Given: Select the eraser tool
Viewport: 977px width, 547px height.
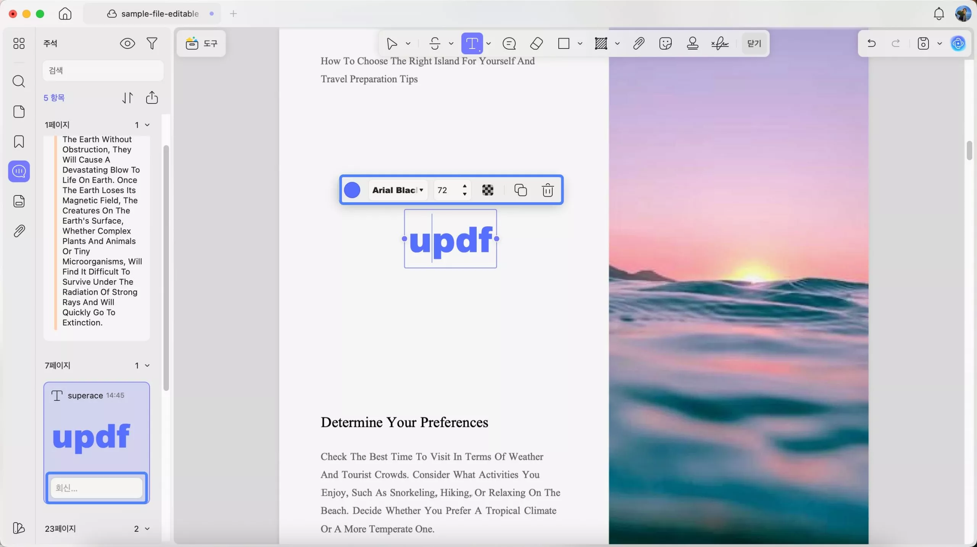Looking at the screenshot, I should coord(537,44).
